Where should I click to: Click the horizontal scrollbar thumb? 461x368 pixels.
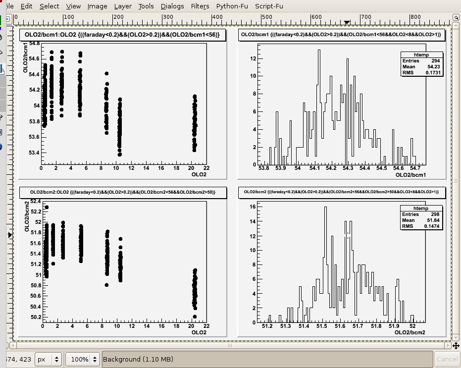tap(230, 345)
